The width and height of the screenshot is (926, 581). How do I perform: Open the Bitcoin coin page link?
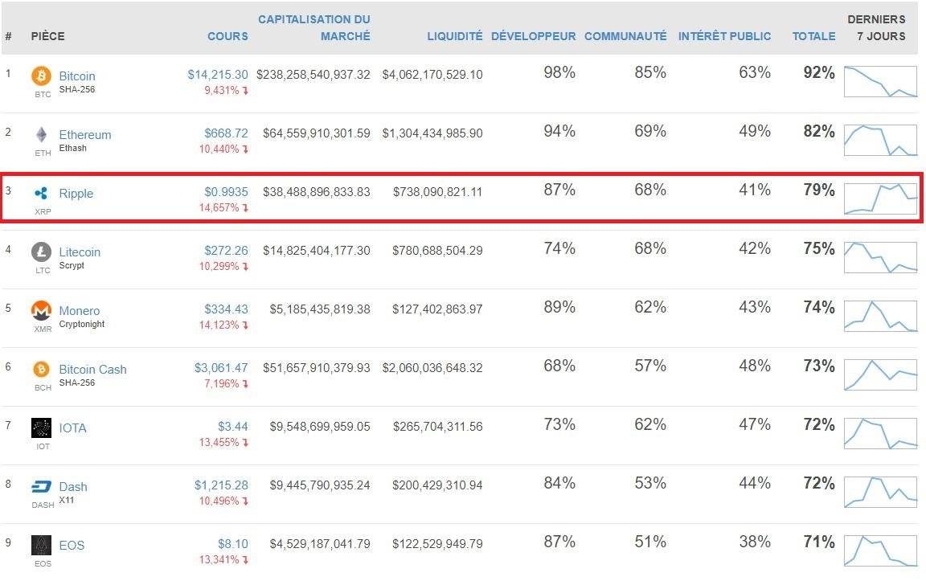click(x=77, y=76)
